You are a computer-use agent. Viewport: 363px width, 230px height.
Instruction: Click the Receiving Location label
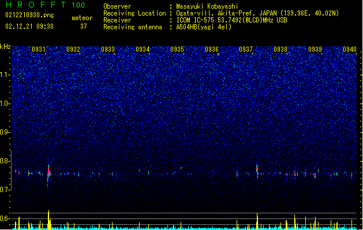[134, 13]
